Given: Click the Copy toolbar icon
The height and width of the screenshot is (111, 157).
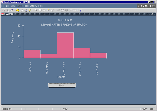Looking at the screenshot, I should (40, 10).
